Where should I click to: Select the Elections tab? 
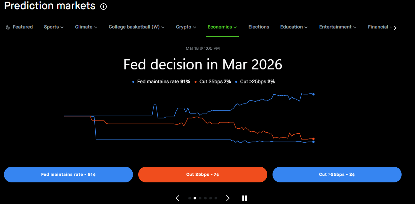point(258,27)
